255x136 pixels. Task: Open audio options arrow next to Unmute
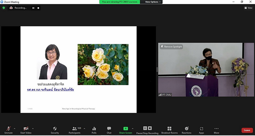14,129
